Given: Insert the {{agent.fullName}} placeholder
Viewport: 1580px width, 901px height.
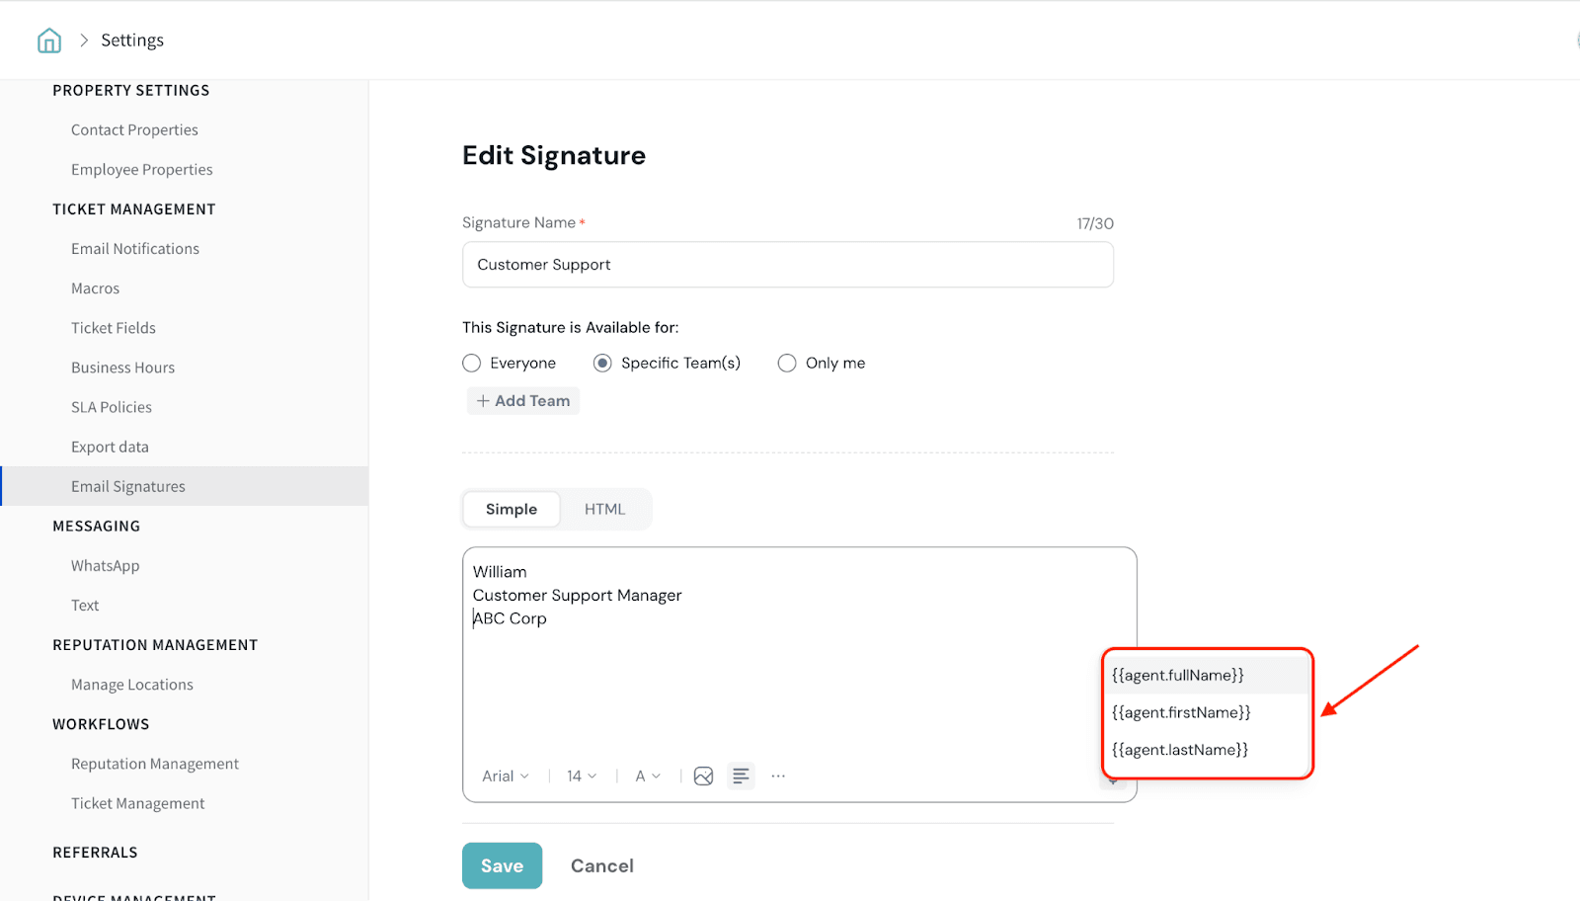Looking at the screenshot, I should pyautogui.click(x=1178, y=676).
